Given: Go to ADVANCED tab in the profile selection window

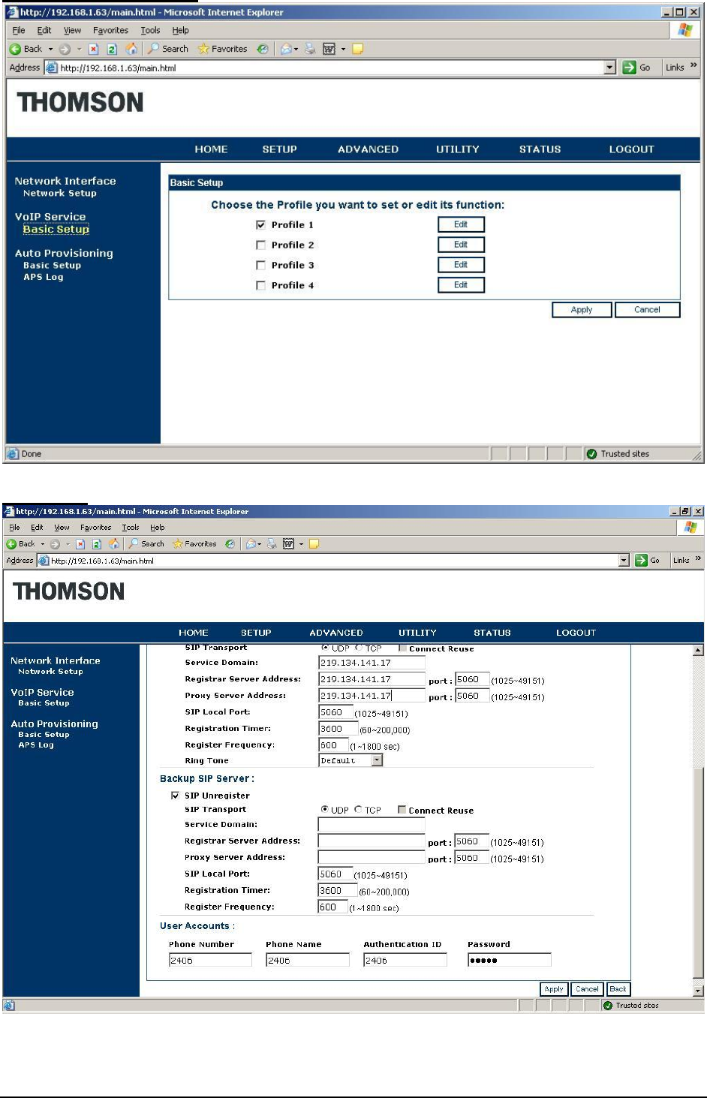Looking at the screenshot, I should [368, 149].
